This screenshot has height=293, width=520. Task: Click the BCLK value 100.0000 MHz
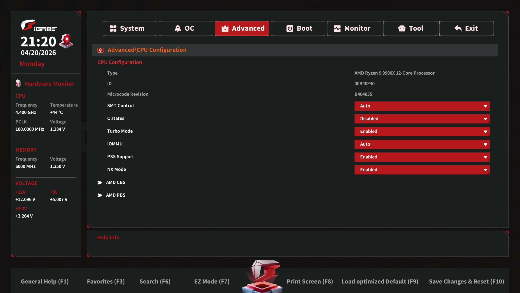click(x=30, y=129)
